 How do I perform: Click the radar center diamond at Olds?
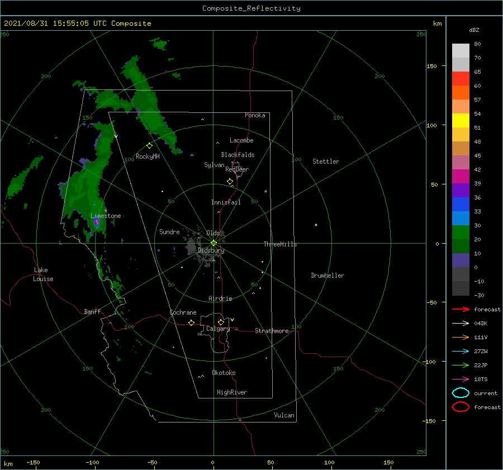[x=213, y=243]
